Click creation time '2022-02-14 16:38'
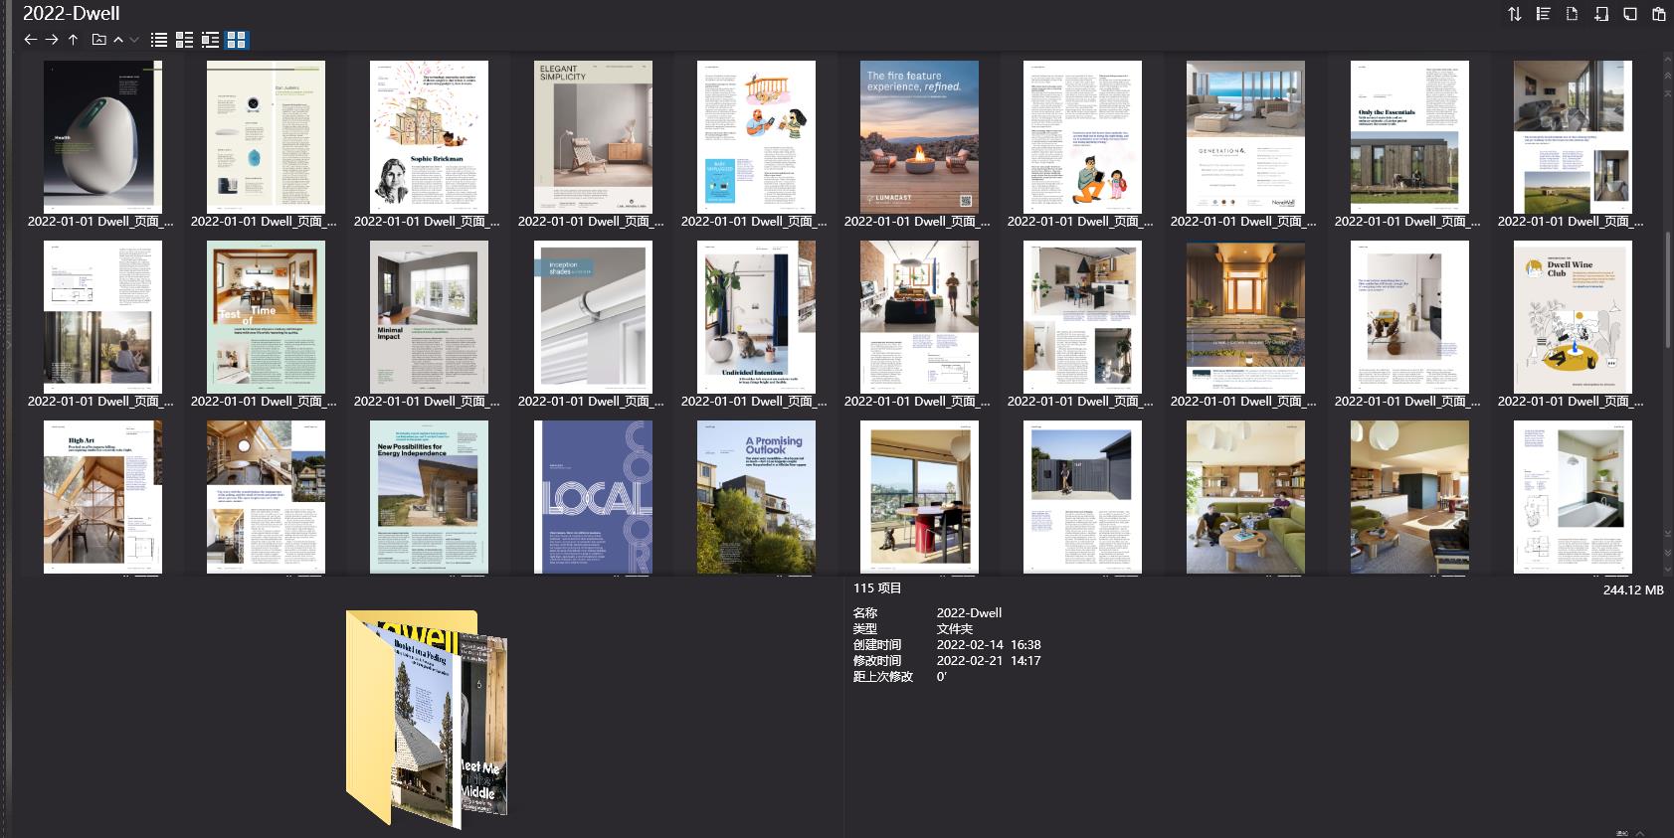The height and width of the screenshot is (838, 1674). (989, 645)
